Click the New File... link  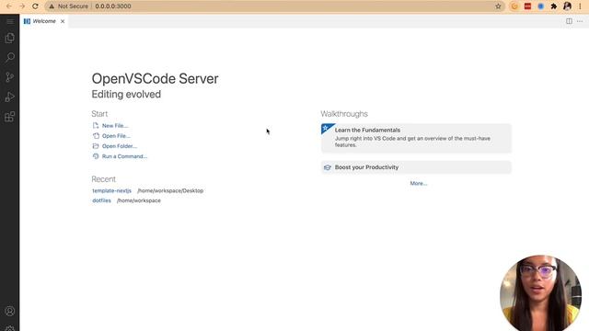pos(115,126)
